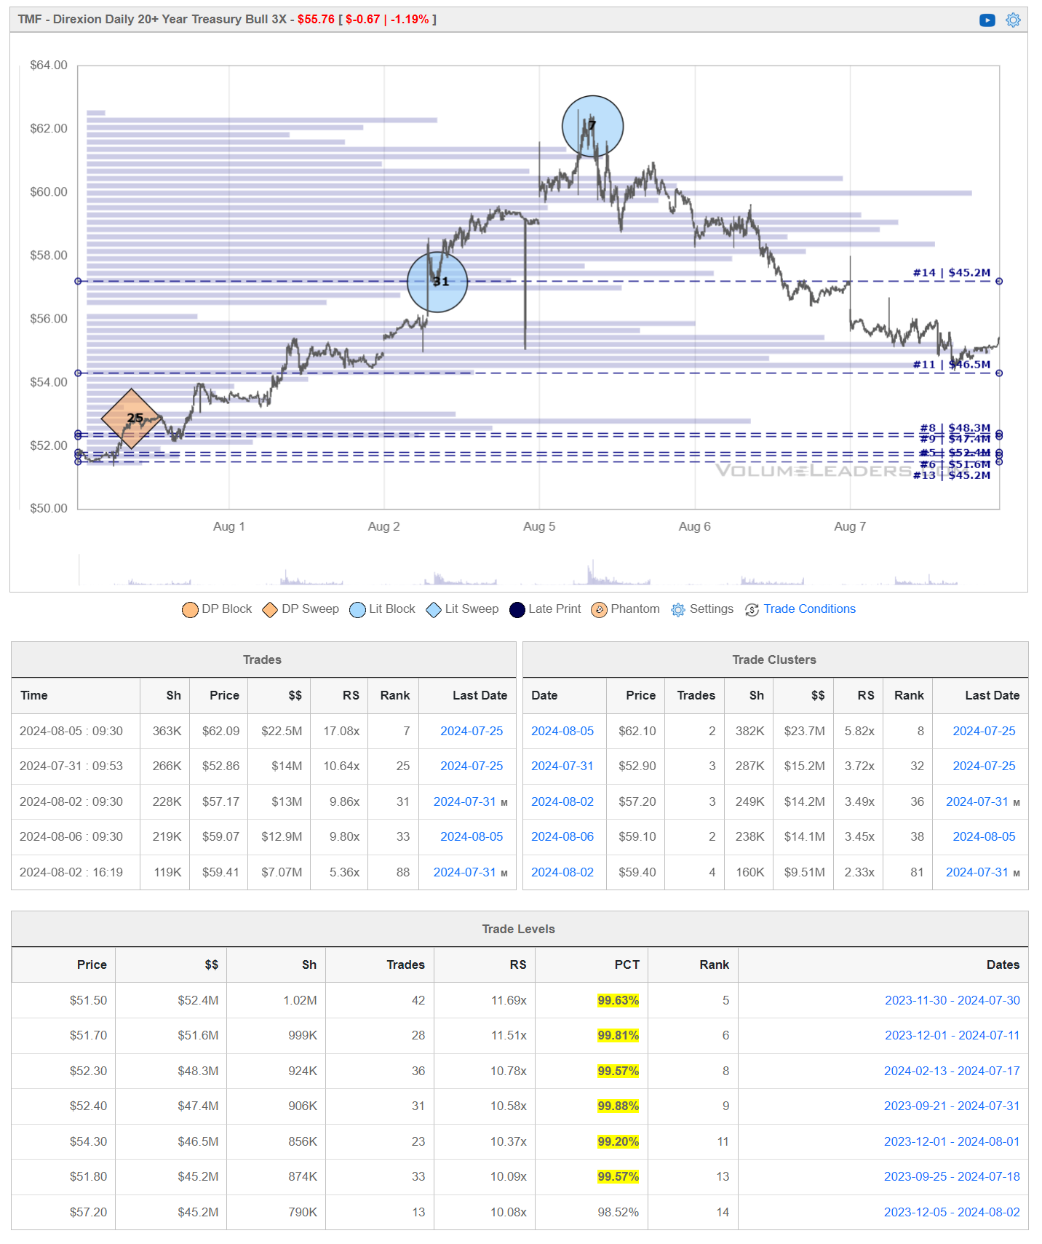Click the Aug 5 axis label
The width and height of the screenshot is (1042, 1244).
(x=539, y=527)
